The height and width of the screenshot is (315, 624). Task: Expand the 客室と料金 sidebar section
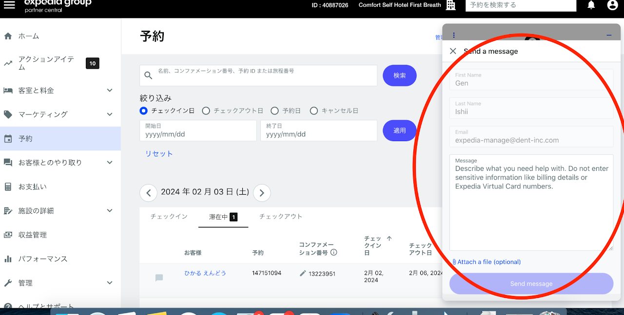pyautogui.click(x=110, y=91)
